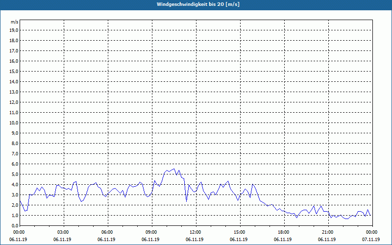Click the 00:00 label above 07.11.19
Screen dimensions: 392x245
tap(372, 232)
